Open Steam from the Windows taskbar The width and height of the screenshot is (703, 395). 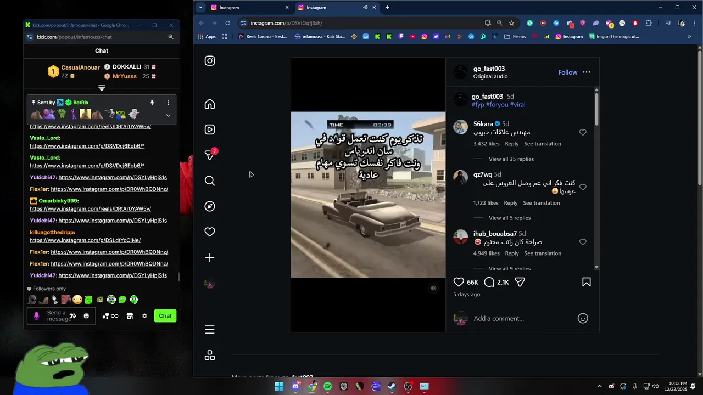coord(392,386)
